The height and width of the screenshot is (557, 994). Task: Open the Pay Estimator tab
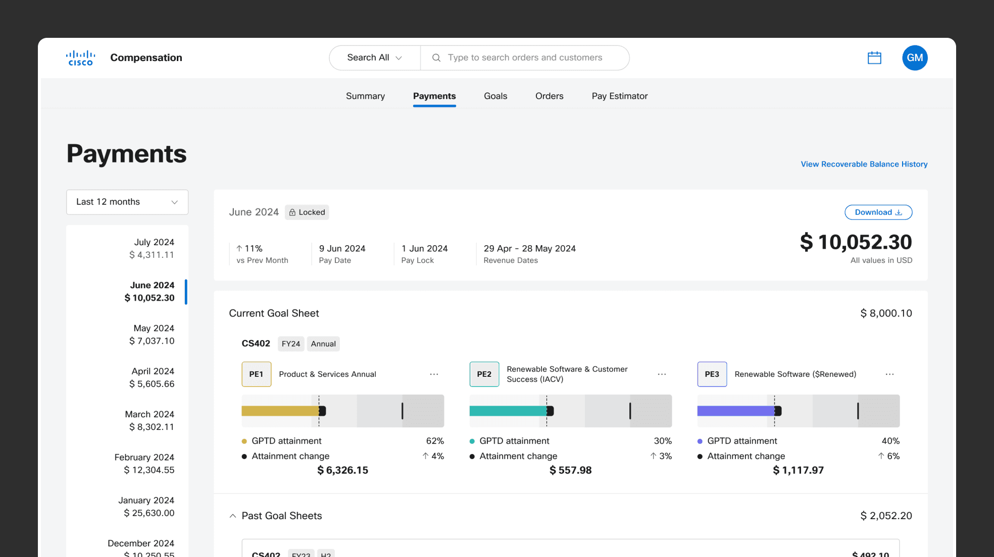(619, 96)
